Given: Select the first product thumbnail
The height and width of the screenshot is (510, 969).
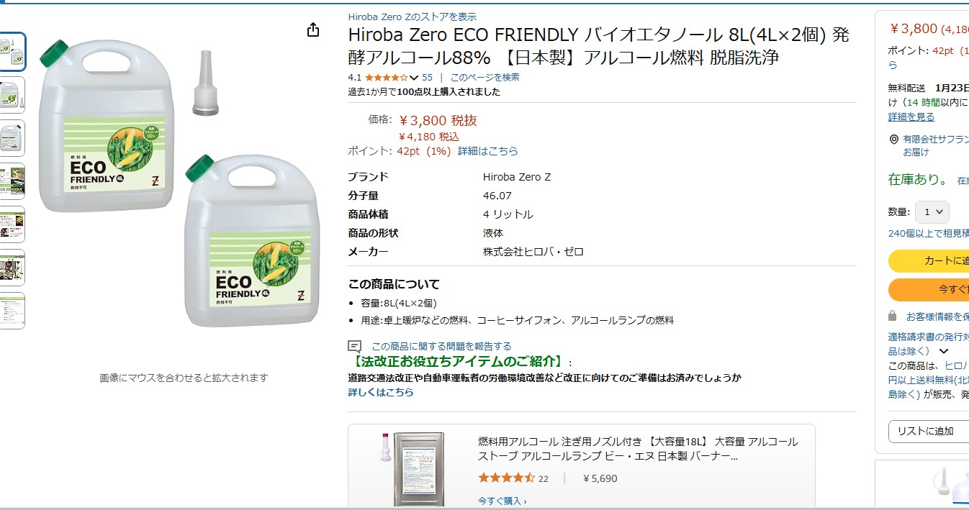Looking at the screenshot, I should [12, 52].
